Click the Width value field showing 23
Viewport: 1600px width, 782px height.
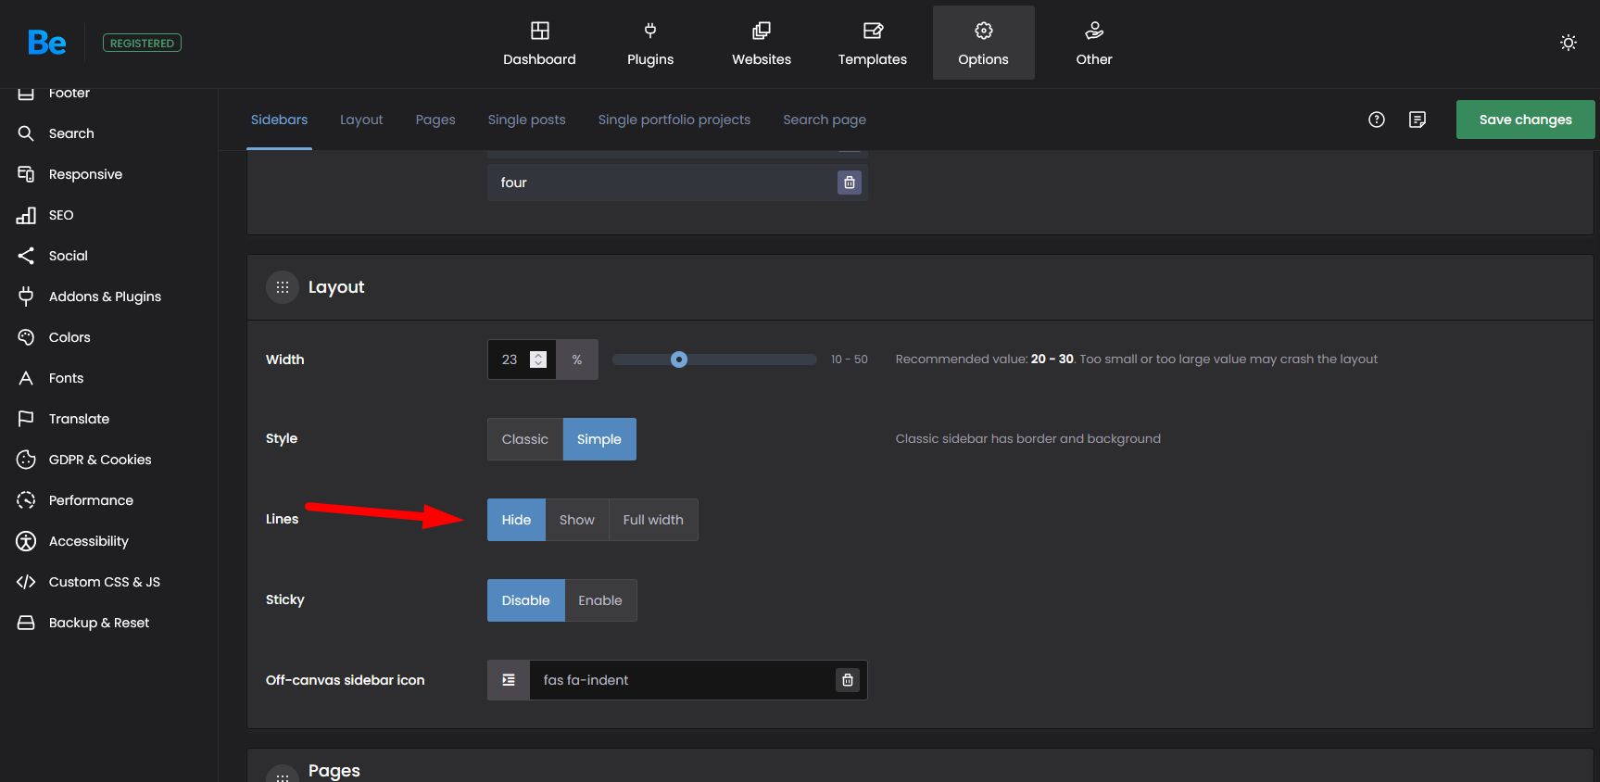tap(522, 359)
